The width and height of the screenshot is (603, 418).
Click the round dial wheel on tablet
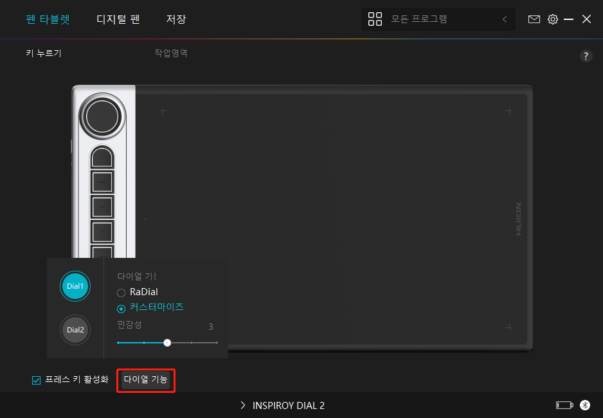[100, 116]
